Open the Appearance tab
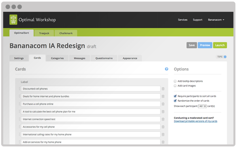Image resolution: width=237 pixels, height=148 pixels. click(130, 58)
